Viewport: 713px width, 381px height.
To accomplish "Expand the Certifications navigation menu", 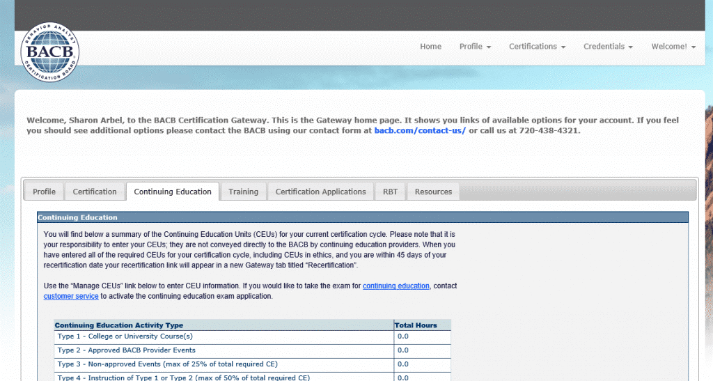I will [537, 47].
